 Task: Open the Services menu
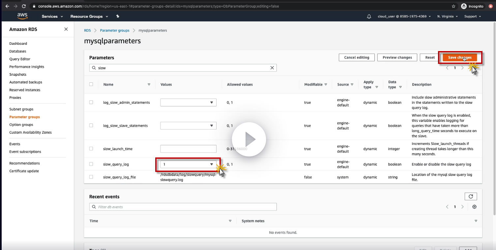tap(52, 16)
